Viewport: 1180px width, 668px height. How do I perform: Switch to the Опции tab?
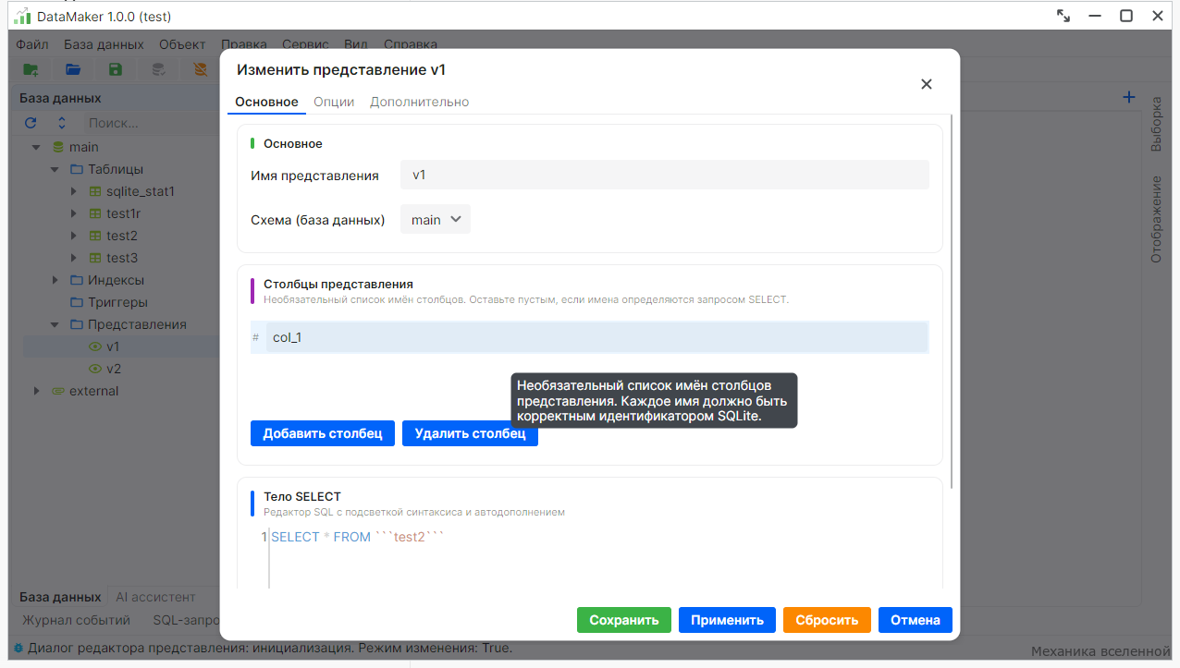coord(334,102)
